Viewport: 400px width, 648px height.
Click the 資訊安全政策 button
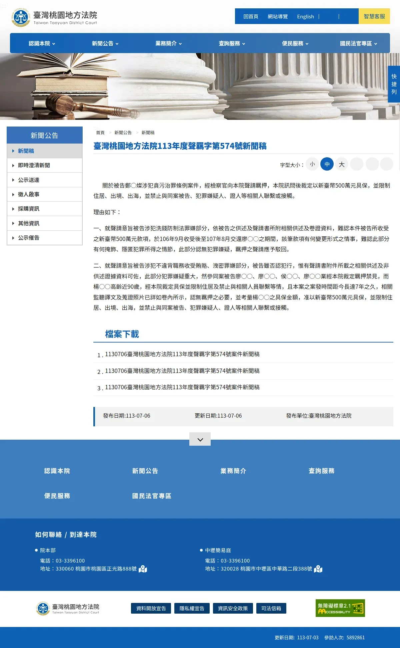click(233, 608)
